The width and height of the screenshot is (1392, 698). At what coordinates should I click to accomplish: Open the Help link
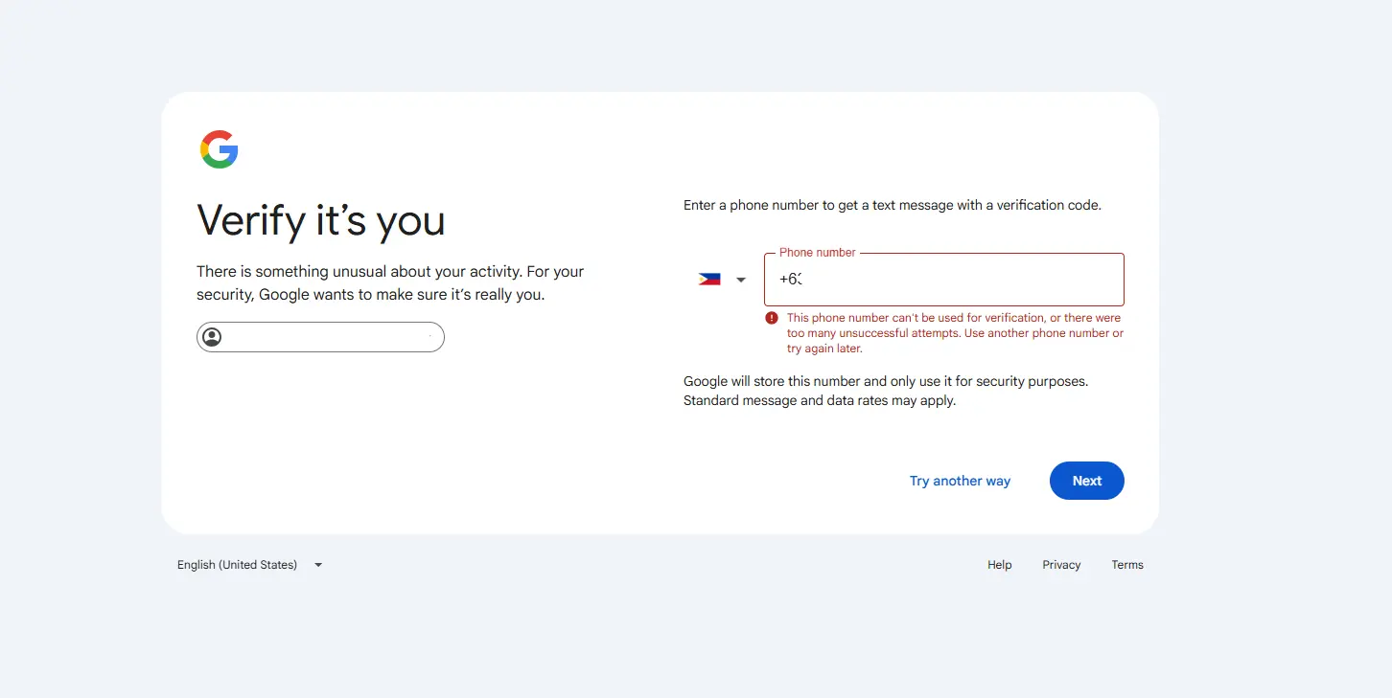(1000, 565)
